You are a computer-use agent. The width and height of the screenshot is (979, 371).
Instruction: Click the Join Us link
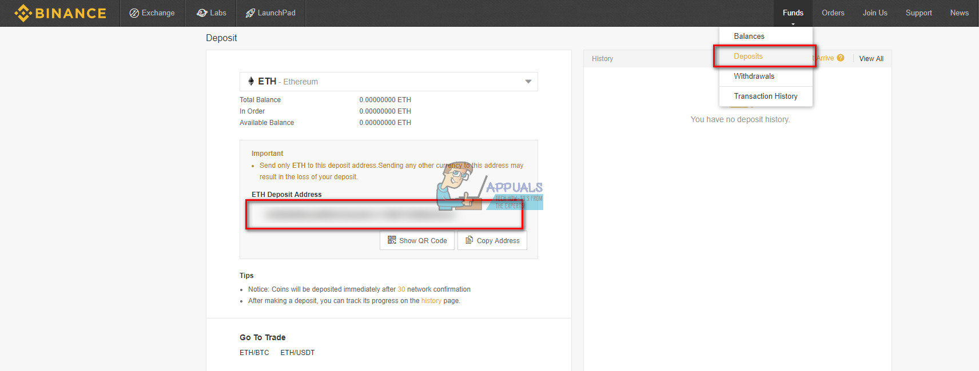(875, 13)
